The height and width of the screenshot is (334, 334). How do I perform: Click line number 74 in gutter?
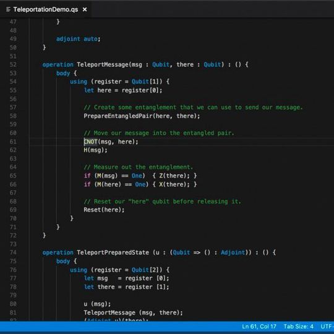[13, 252]
